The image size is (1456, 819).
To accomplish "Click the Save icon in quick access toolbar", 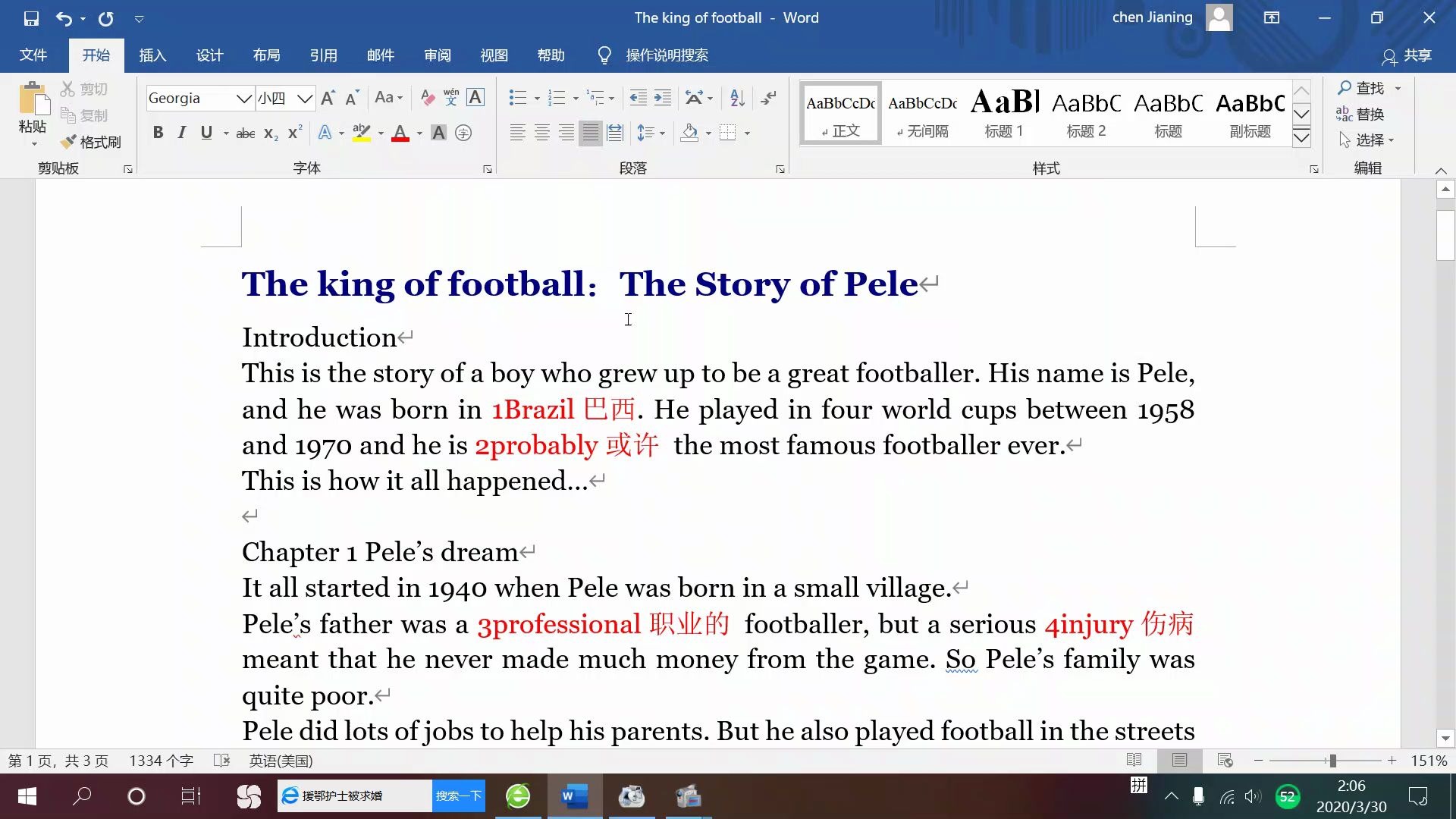I will click(x=31, y=18).
